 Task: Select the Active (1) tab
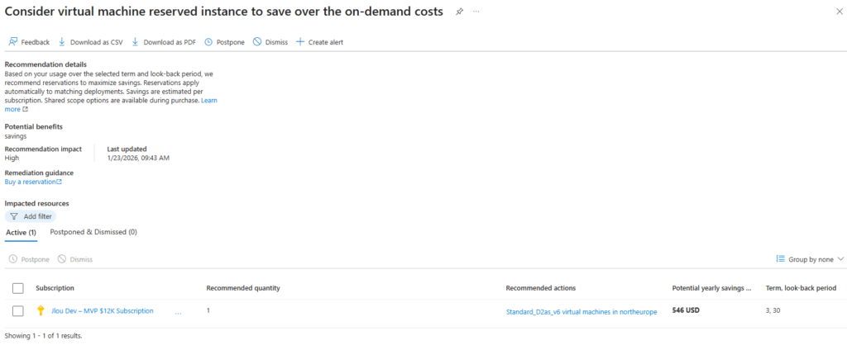[x=21, y=233]
